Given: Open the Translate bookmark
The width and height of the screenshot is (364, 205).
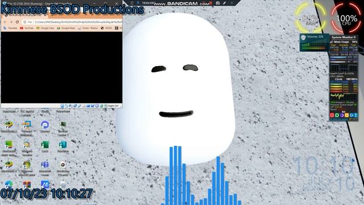Looking at the screenshot, I should pos(10,28).
